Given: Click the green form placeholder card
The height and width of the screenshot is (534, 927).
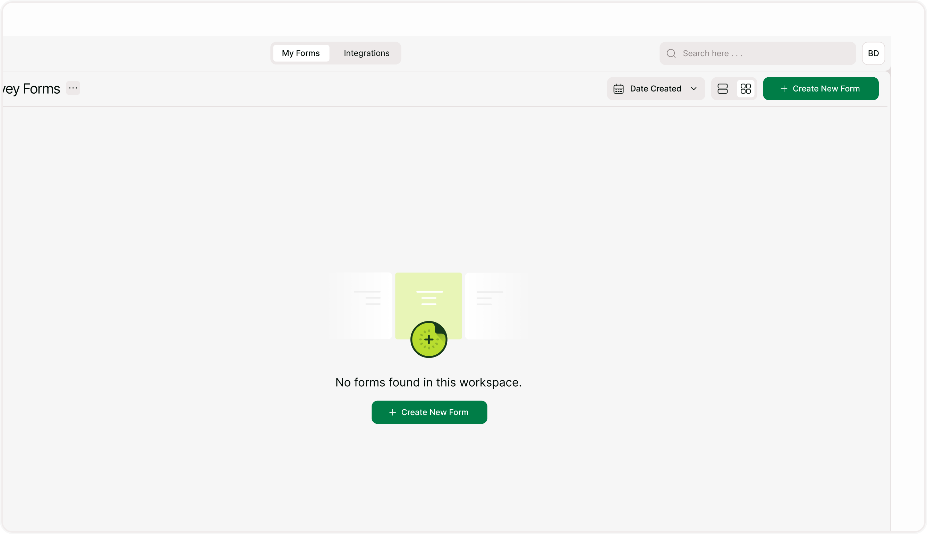Looking at the screenshot, I should [428, 305].
